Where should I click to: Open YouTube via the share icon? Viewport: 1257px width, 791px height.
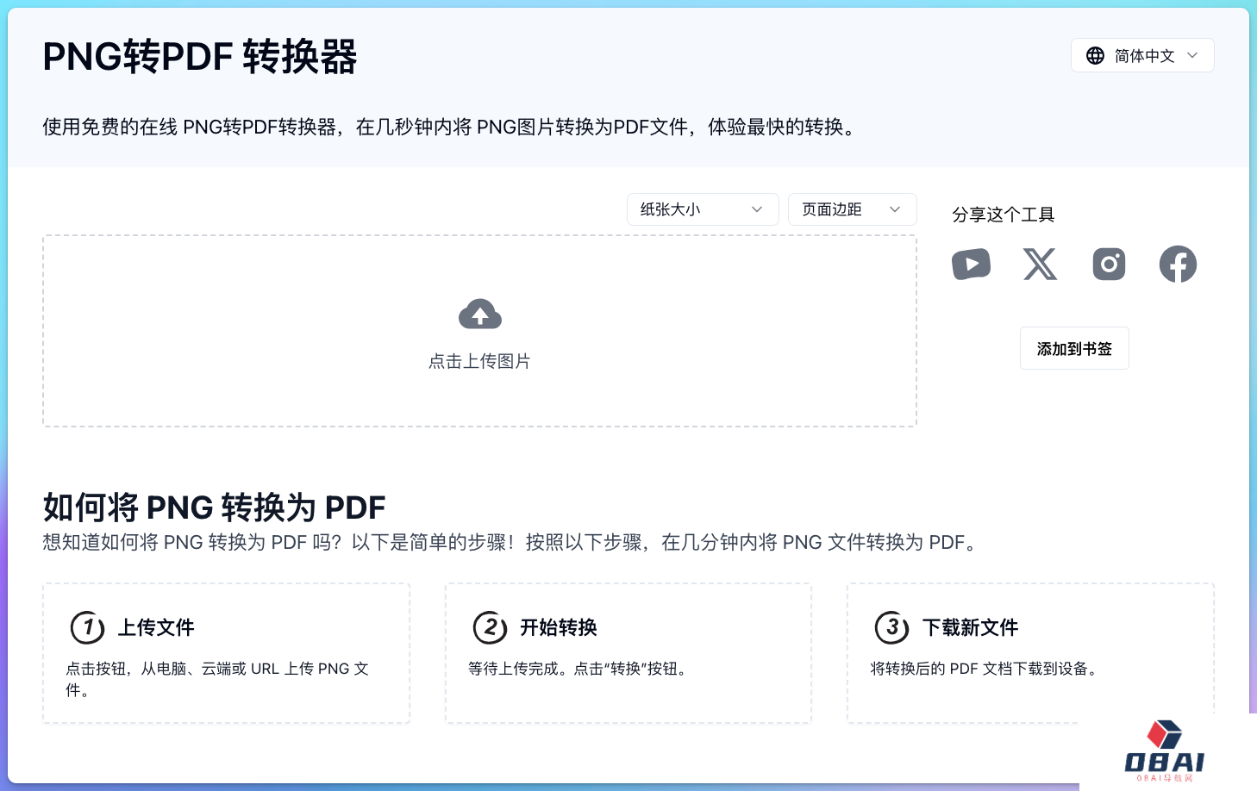point(972,265)
